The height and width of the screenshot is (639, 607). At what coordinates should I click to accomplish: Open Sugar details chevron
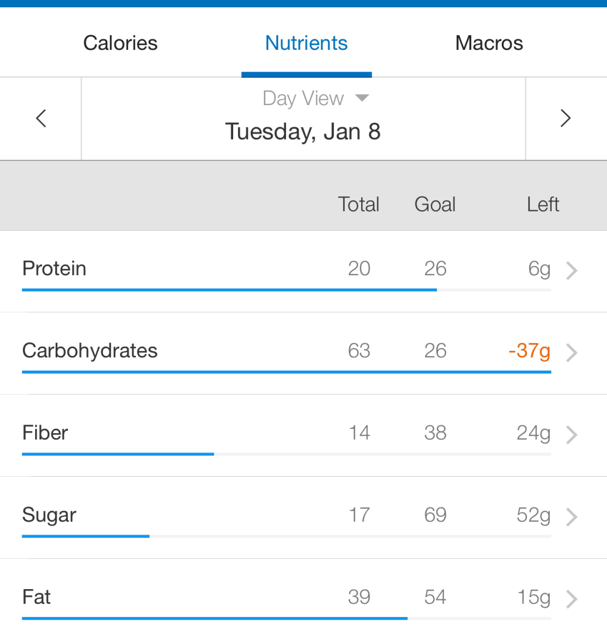571,517
